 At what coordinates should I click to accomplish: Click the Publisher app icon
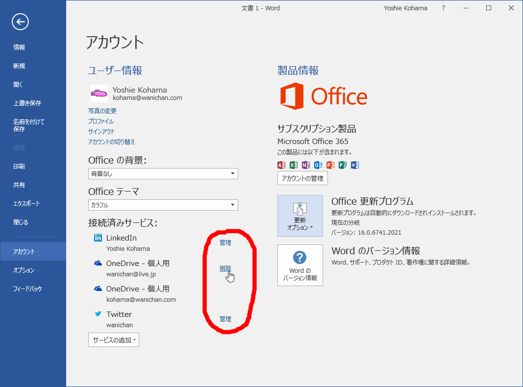coord(343,165)
